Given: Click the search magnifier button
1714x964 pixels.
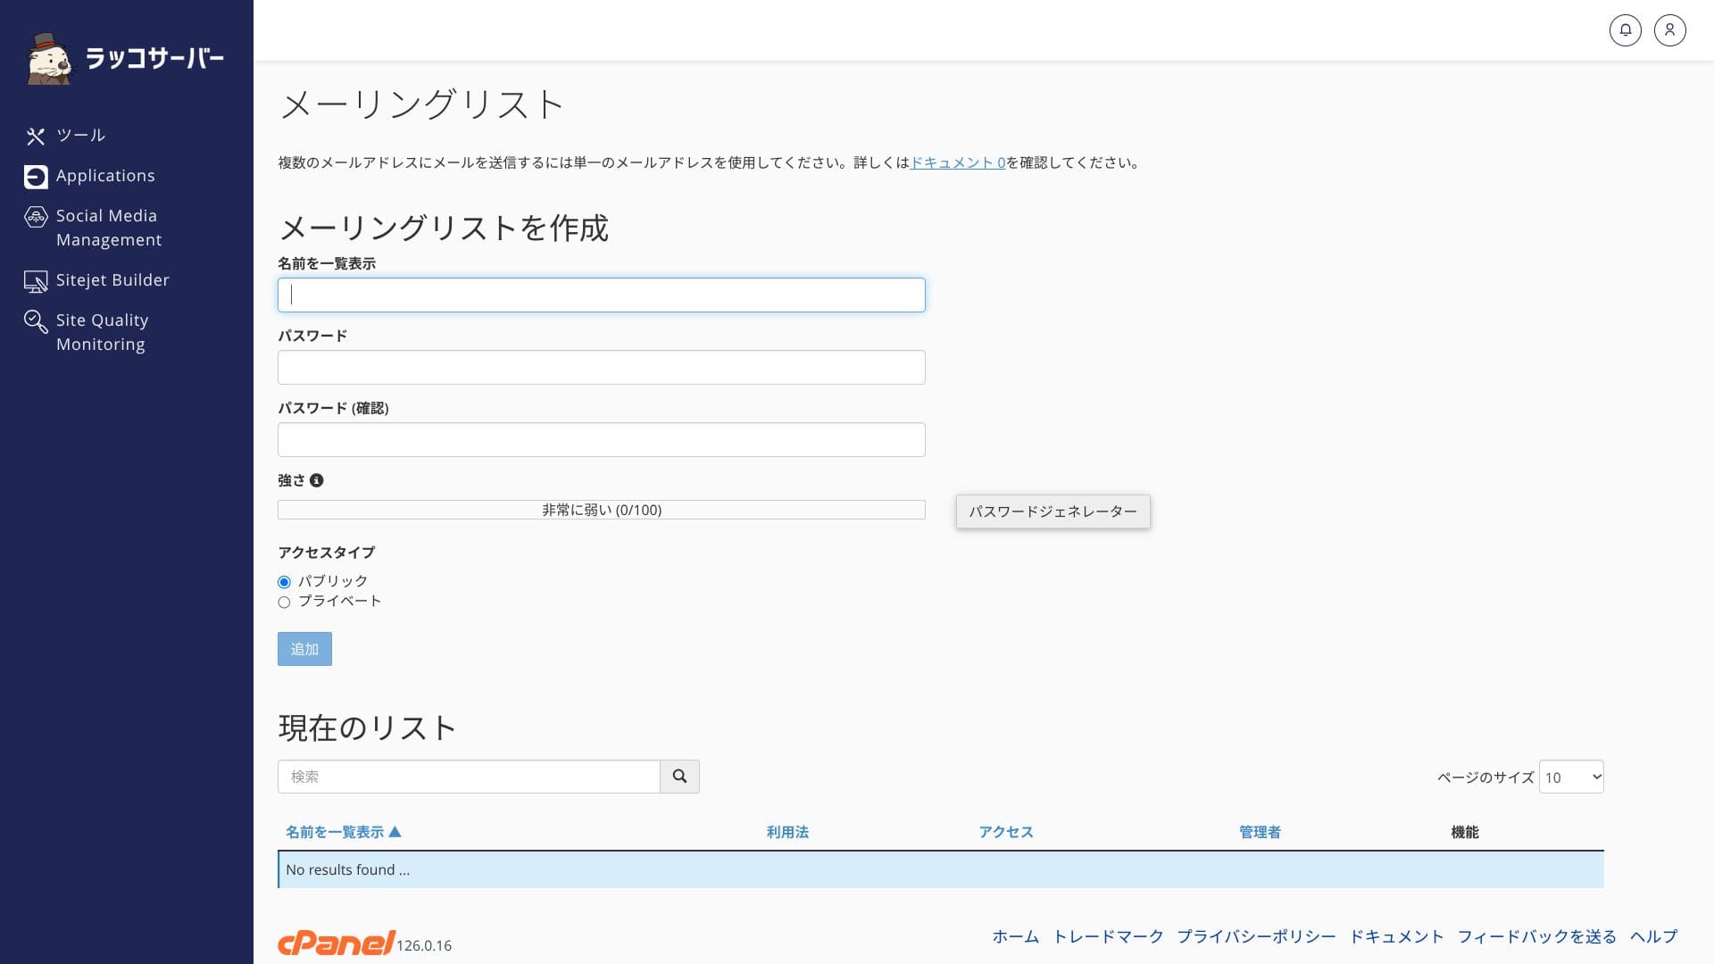Looking at the screenshot, I should pyautogui.click(x=679, y=777).
